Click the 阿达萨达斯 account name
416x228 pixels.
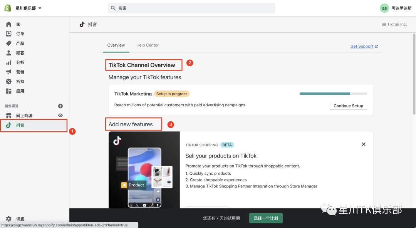point(401,8)
